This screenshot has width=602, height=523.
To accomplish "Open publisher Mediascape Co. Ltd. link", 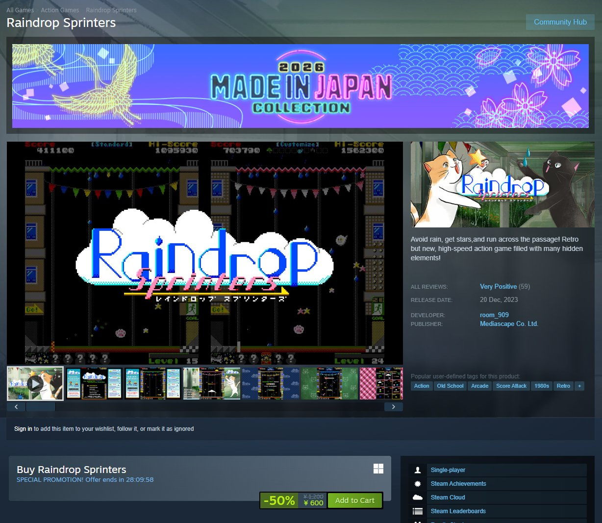I will 508,324.
